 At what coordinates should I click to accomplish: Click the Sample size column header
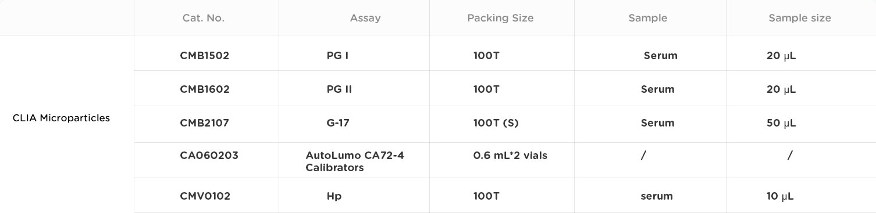800,18
